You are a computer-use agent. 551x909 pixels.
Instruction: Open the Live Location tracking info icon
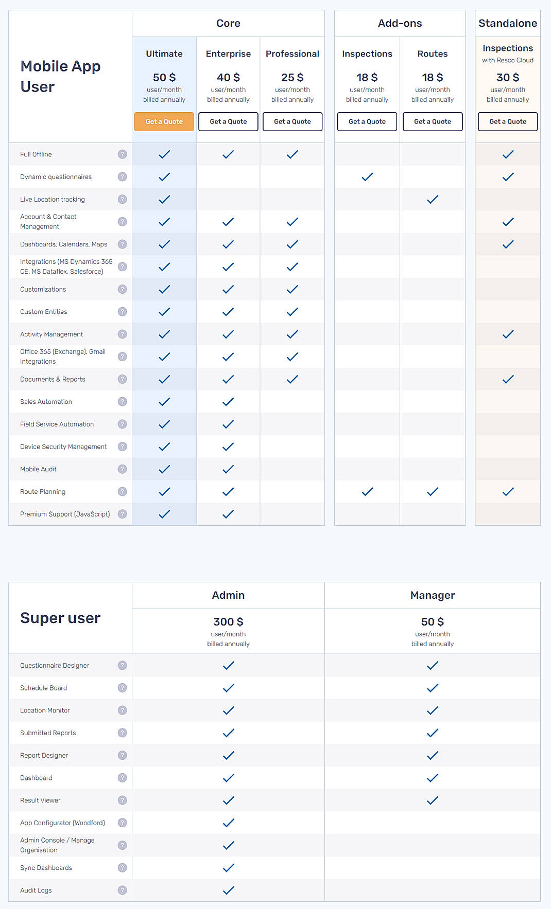122,199
